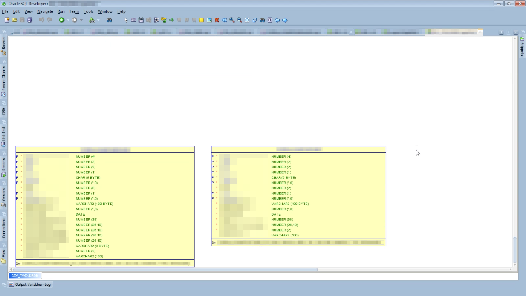The width and height of the screenshot is (526, 296).
Task: Click VARCHAR2 (3 BYTE) in left table
Action: click(x=92, y=246)
